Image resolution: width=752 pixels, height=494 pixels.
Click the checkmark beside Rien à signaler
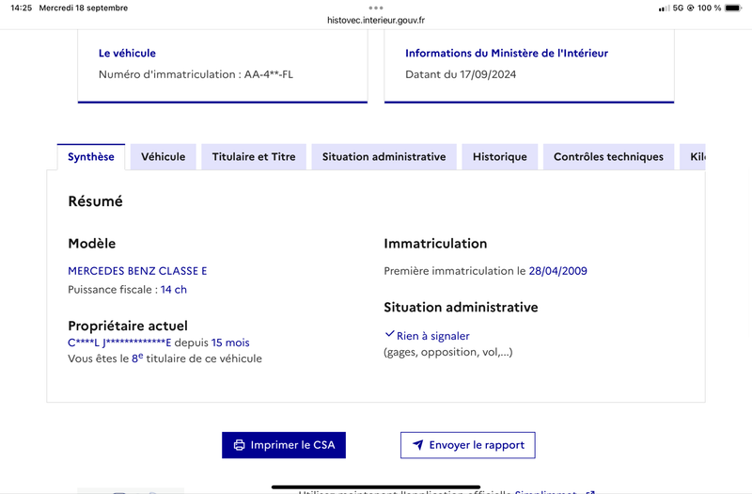point(389,334)
